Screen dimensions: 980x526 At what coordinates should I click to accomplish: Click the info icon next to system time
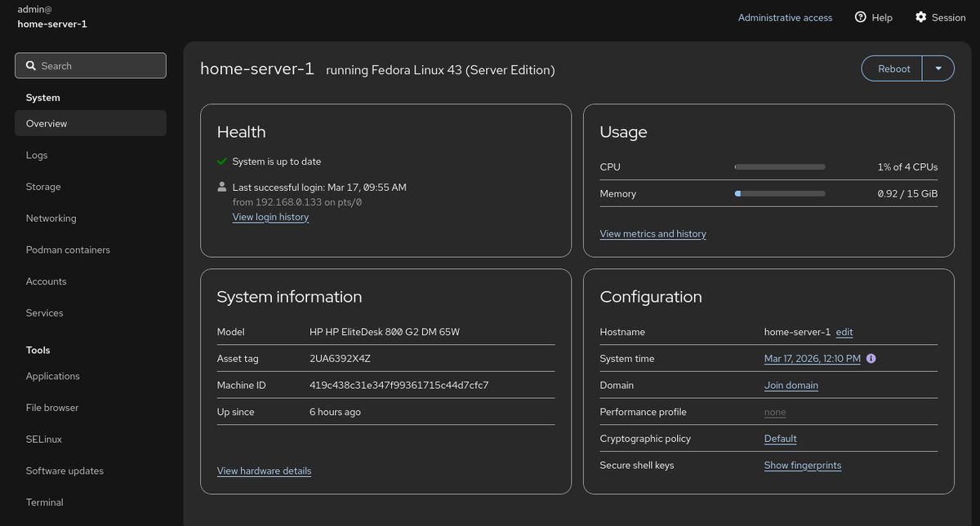871,358
